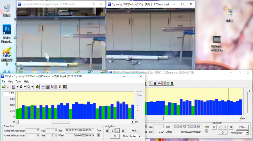
Task: Select the magnifier zoom icon in left ESEyE toolbar
Action: (x=28, y=87)
